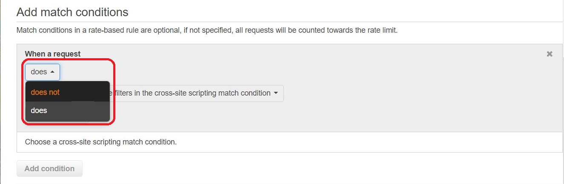This screenshot has width=564, height=184.
Task: Click the caret arrow on the filters dropdown
Action: click(x=276, y=93)
